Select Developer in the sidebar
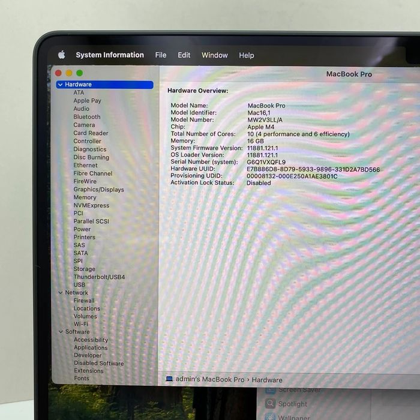Viewport: 420px width, 420px height. [88, 355]
